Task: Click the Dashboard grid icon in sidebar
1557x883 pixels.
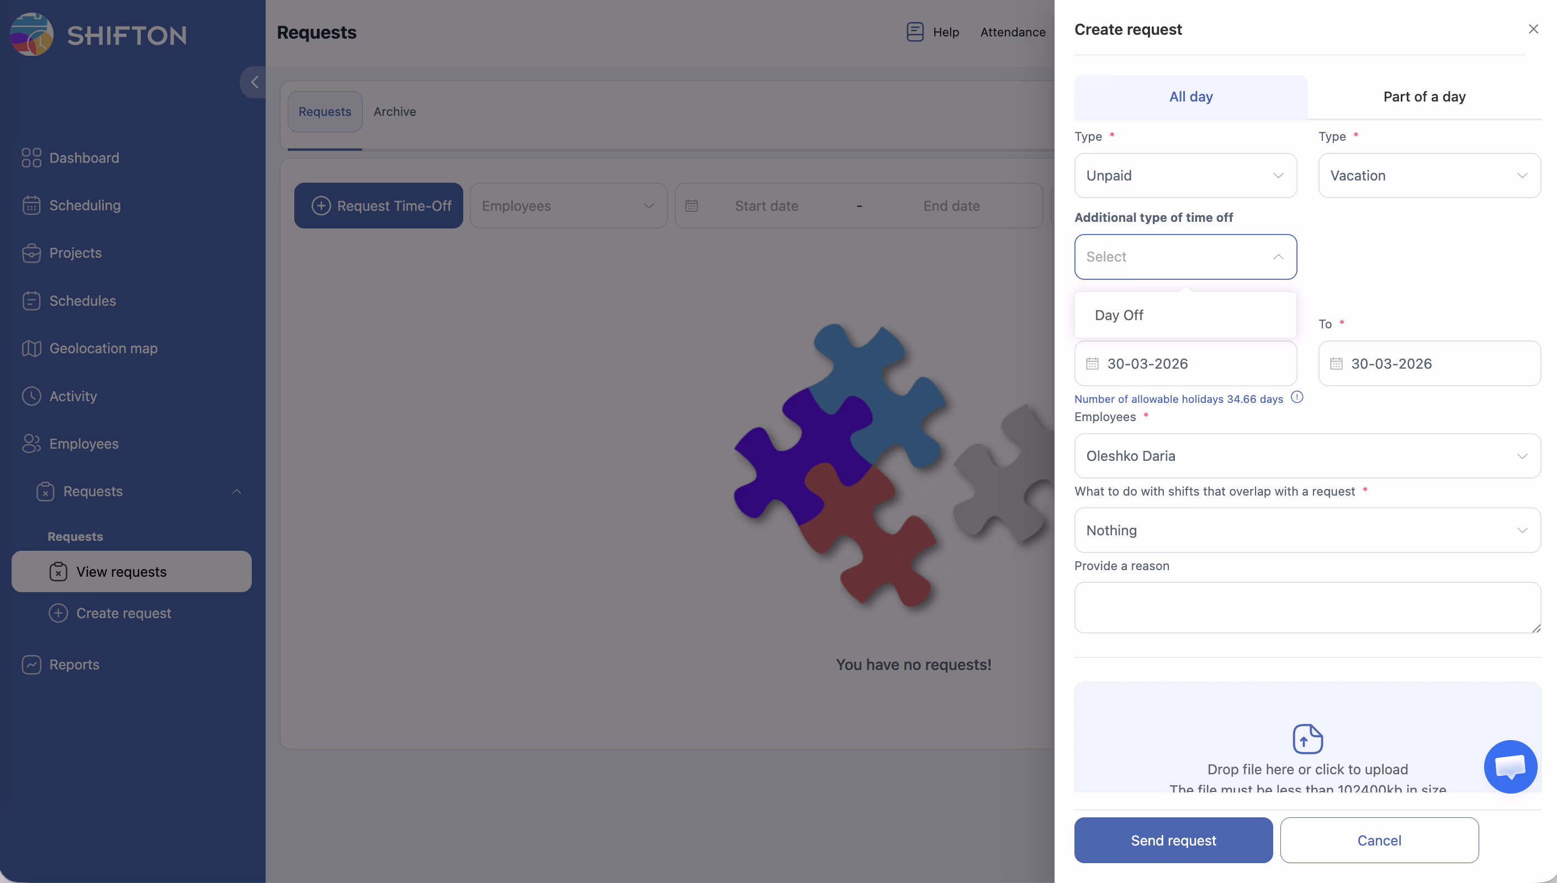Action: pos(31,158)
